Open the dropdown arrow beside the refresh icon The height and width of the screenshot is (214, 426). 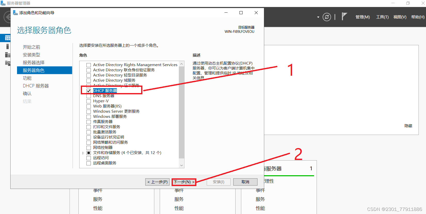[318, 17]
